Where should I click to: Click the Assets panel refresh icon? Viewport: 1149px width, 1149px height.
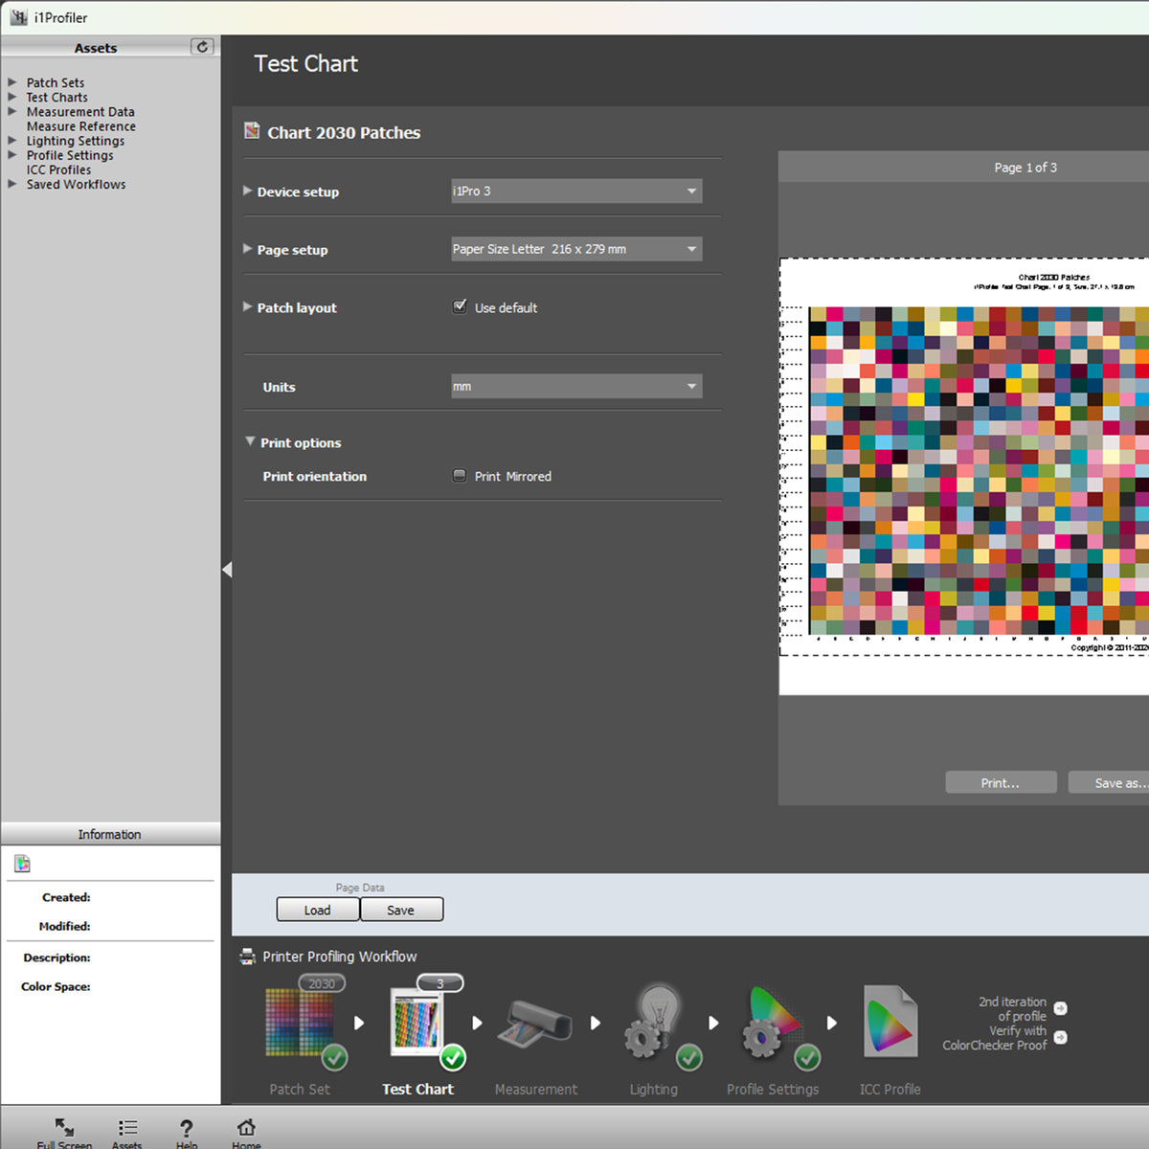[x=202, y=47]
